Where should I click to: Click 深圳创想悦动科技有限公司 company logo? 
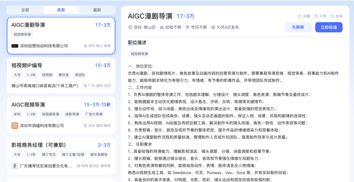click(15, 46)
